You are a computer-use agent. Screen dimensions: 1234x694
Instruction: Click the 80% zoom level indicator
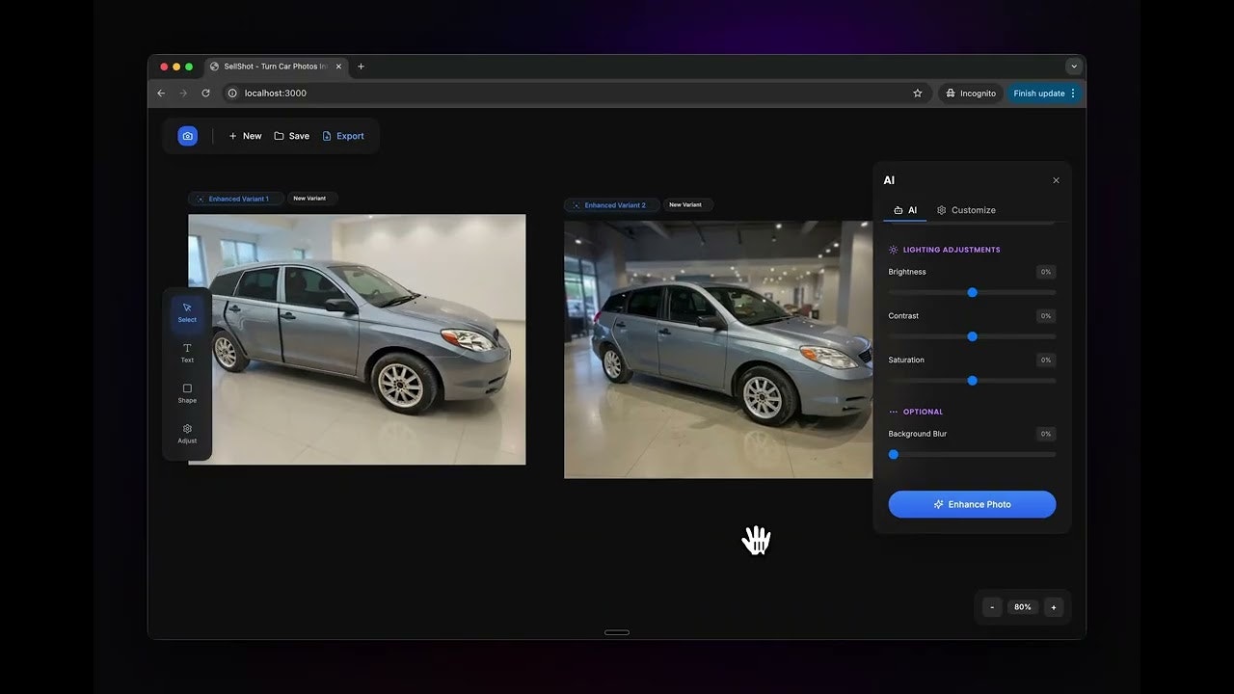point(1022,606)
